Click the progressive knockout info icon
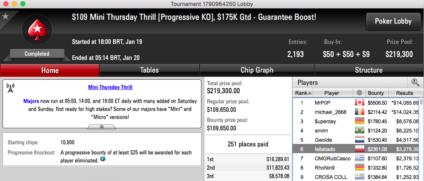 [x=103, y=159]
